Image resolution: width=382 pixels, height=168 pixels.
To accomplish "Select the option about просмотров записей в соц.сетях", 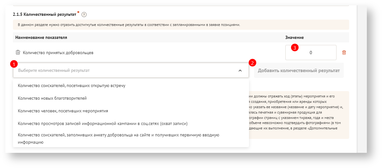I will pyautogui.click(x=103, y=123).
